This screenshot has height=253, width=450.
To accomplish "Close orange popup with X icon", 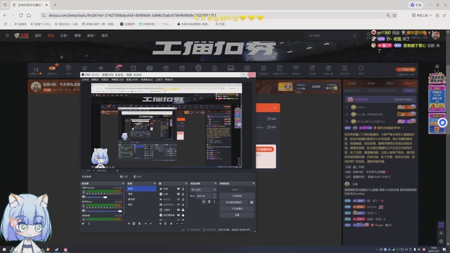I will coord(275,107).
